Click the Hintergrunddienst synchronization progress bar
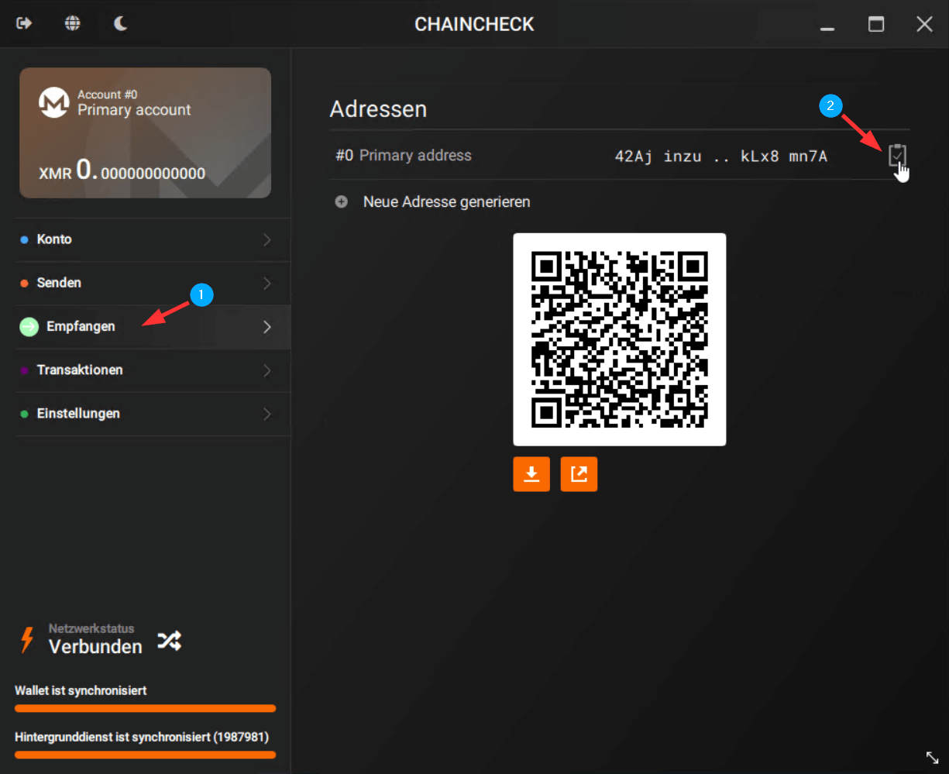Image resolution: width=949 pixels, height=774 pixels. click(x=145, y=755)
